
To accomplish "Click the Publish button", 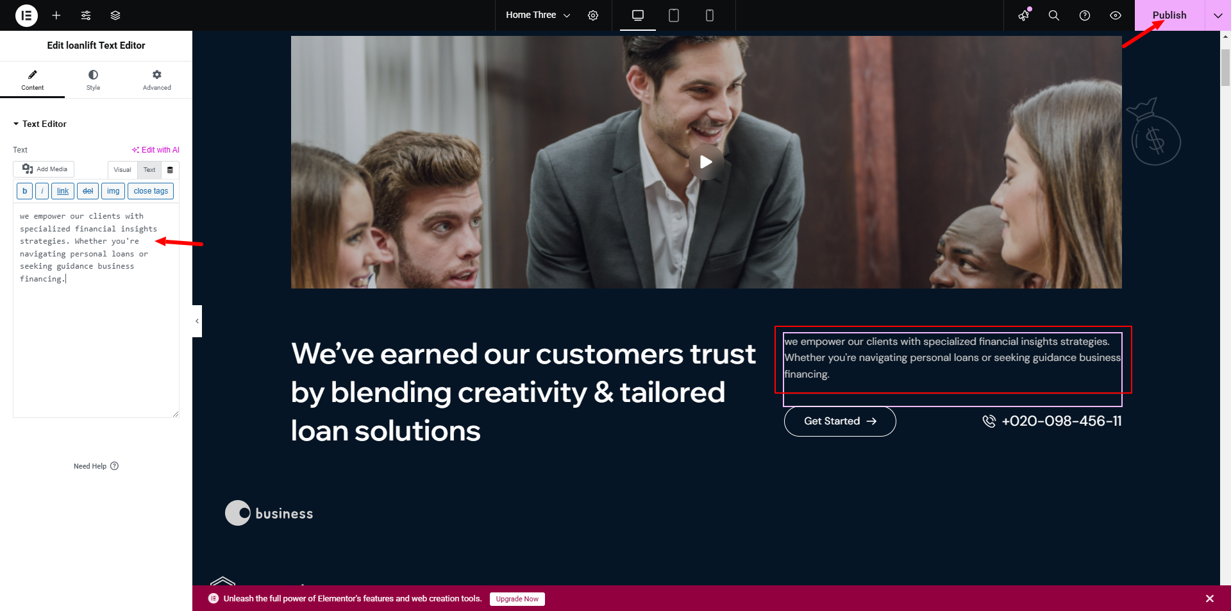I will pyautogui.click(x=1169, y=15).
